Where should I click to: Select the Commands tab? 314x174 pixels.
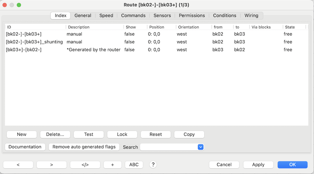(x=133, y=16)
